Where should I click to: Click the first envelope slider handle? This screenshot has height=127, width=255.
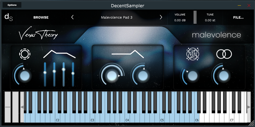tap(45, 73)
